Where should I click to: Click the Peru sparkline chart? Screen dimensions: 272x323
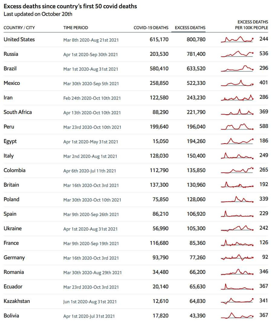point(237,127)
